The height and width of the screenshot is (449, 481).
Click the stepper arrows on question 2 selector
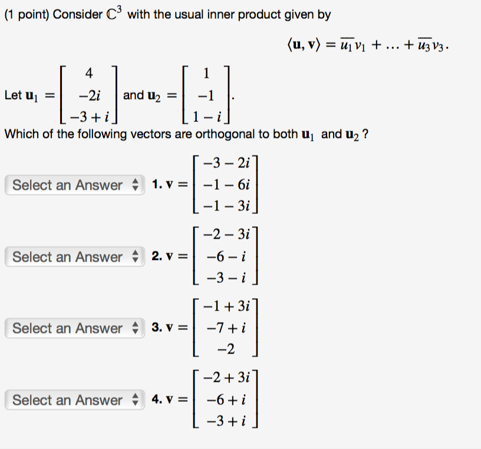pos(136,257)
